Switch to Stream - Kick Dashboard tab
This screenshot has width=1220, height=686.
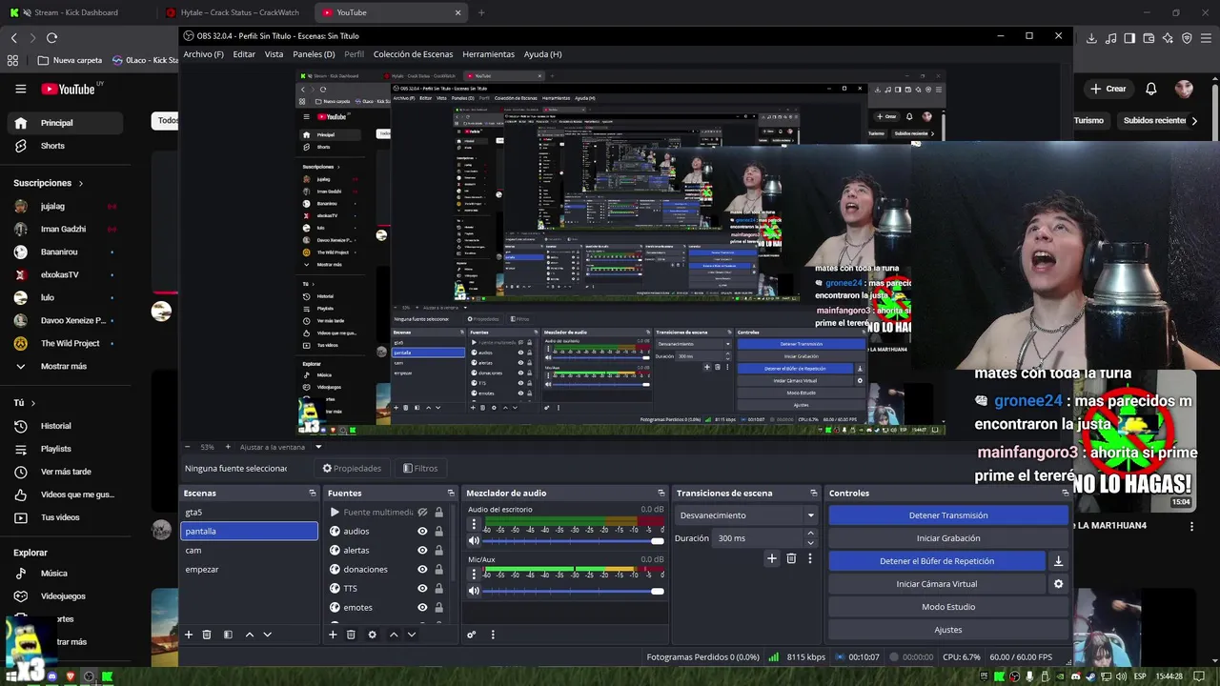pyautogui.click(x=76, y=12)
